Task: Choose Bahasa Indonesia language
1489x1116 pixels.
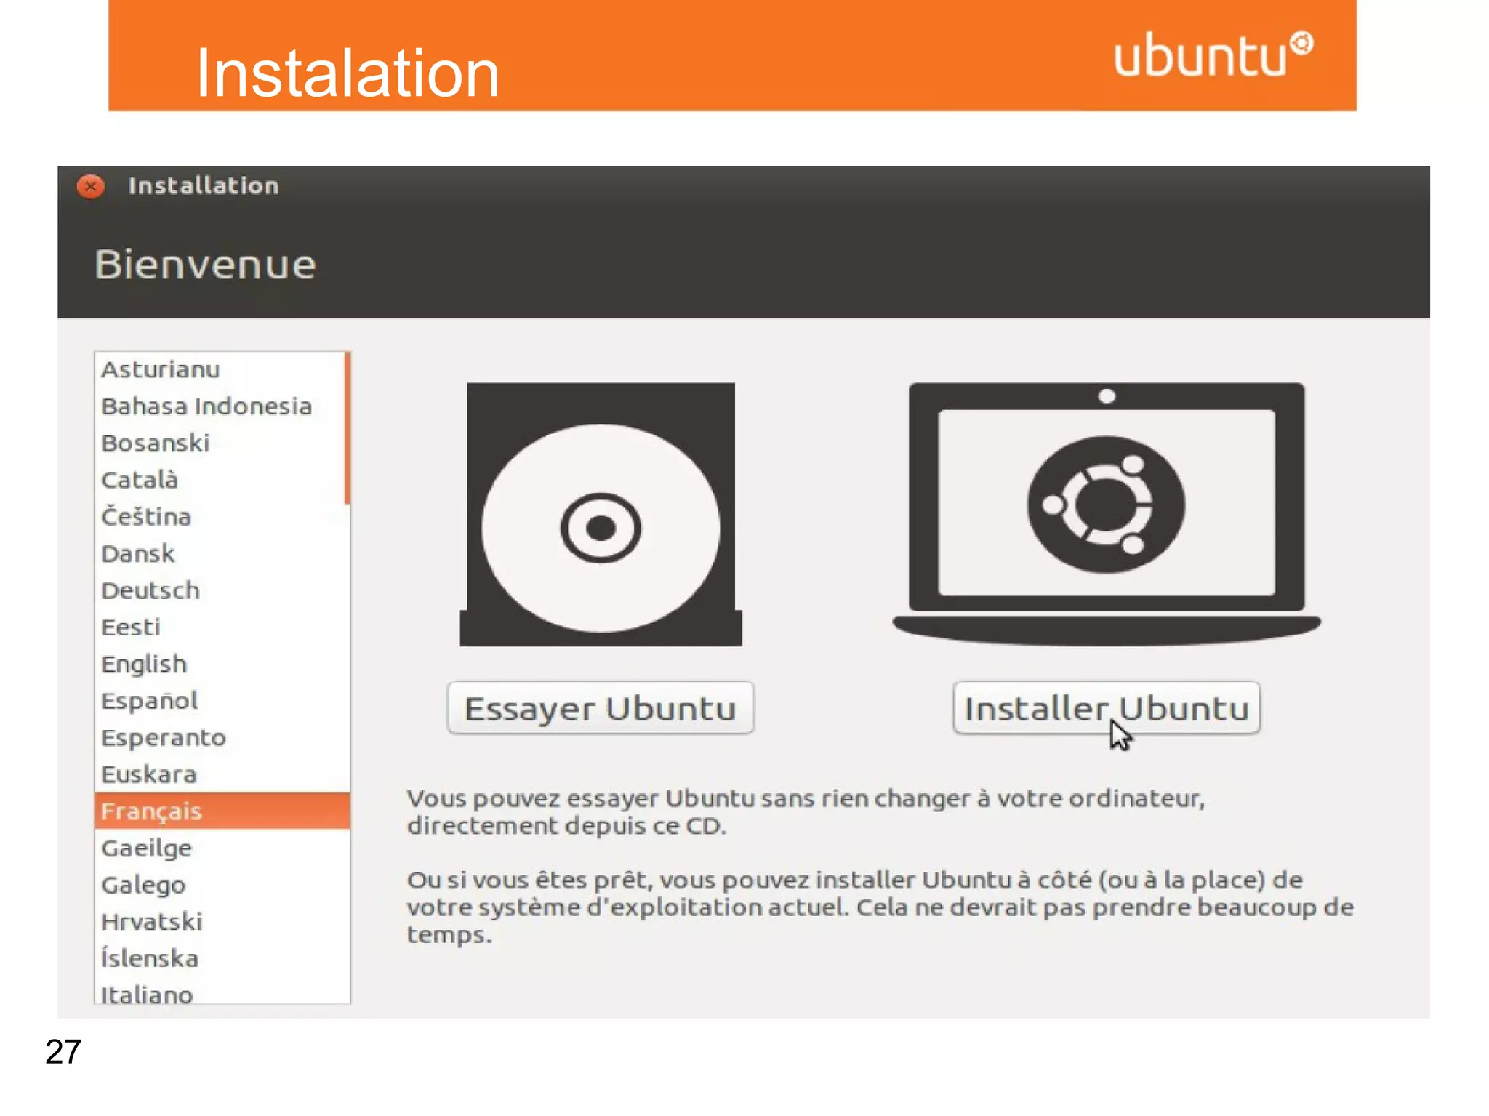Action: click(206, 406)
